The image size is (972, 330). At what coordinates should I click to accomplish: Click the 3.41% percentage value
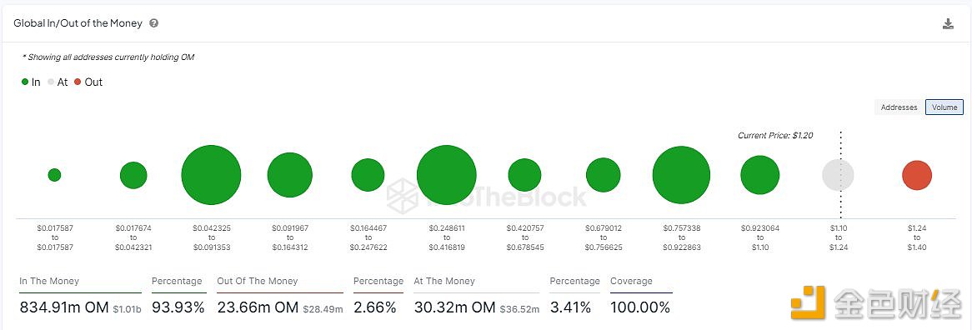click(571, 307)
